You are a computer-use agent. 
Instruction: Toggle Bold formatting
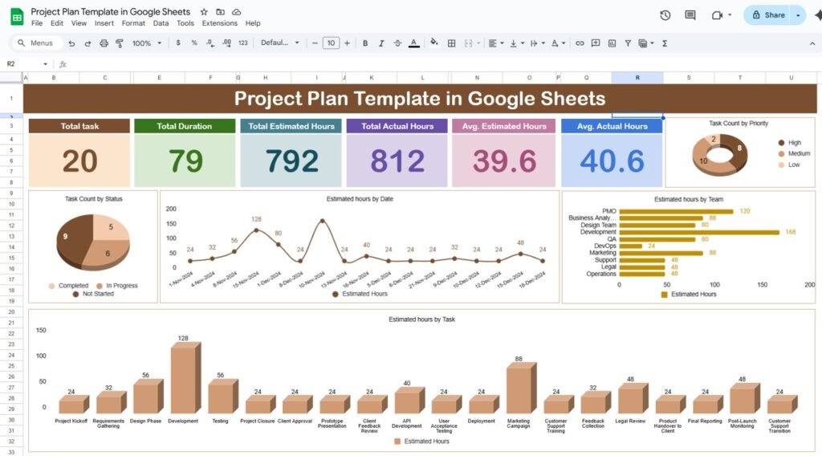(x=365, y=43)
